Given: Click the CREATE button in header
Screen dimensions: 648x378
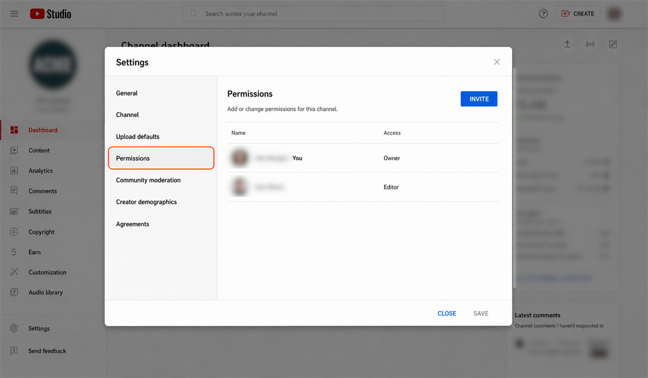Looking at the screenshot, I should click(x=578, y=14).
